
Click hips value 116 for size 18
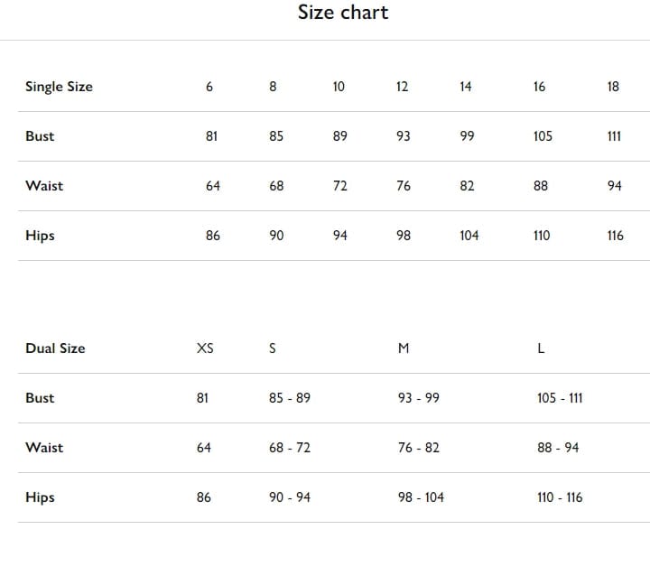(x=616, y=236)
